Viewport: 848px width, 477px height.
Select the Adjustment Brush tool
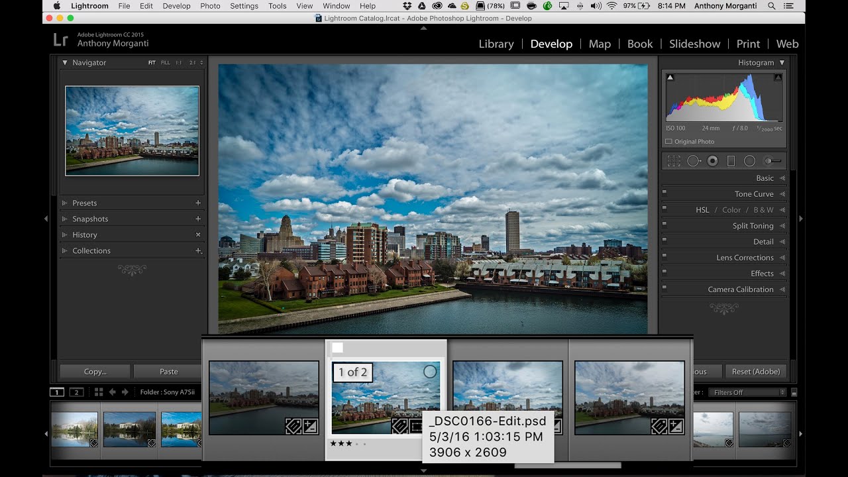tap(772, 161)
